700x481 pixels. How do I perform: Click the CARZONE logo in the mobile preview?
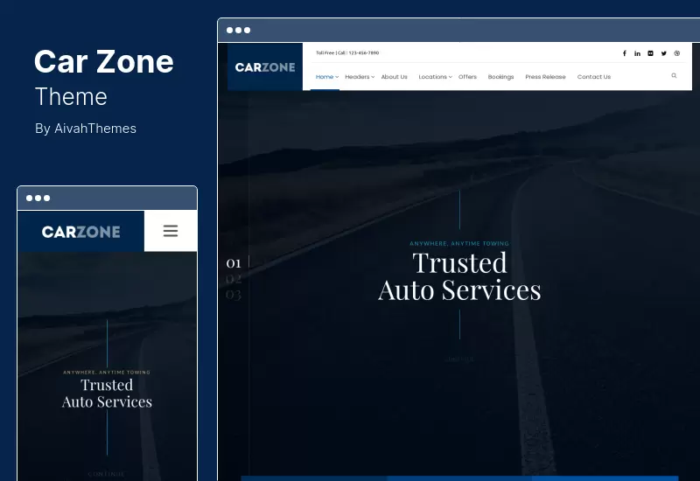click(x=80, y=232)
